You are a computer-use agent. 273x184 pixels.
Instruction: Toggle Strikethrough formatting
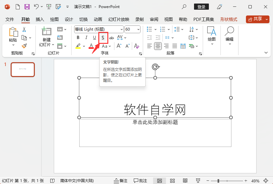pyautogui.click(x=112, y=38)
